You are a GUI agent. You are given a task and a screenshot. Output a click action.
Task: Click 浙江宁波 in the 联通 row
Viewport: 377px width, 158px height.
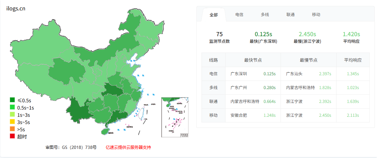(x=294, y=101)
